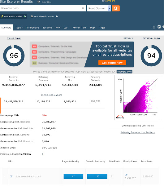Open Referring Domains Link Profile link
164x187 pixels.
pos(137,132)
